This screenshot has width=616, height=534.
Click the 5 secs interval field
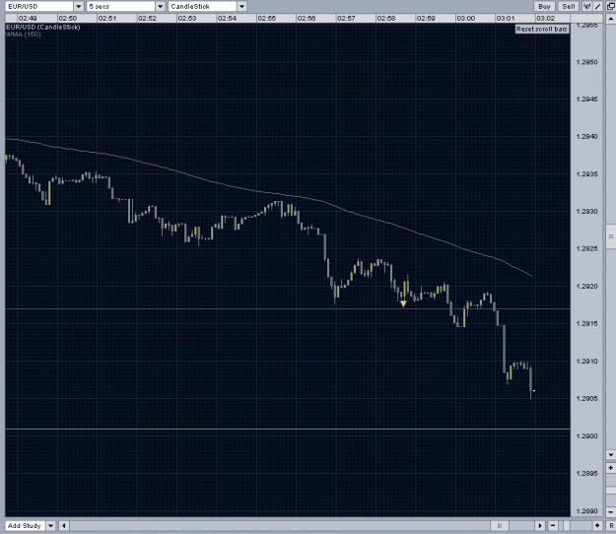pyautogui.click(x=121, y=6)
